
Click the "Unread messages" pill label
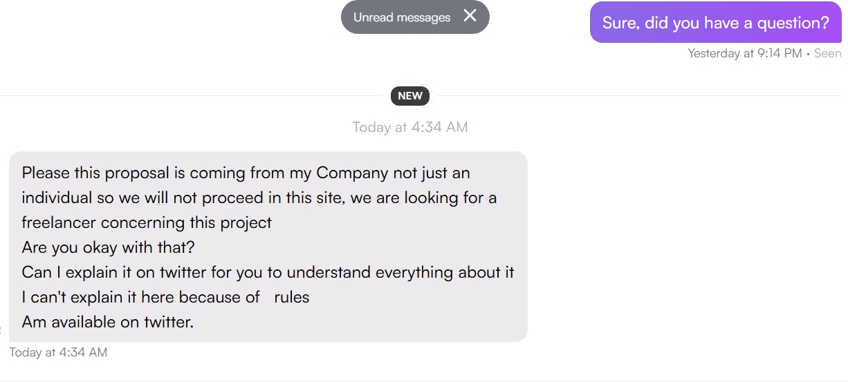tap(401, 17)
